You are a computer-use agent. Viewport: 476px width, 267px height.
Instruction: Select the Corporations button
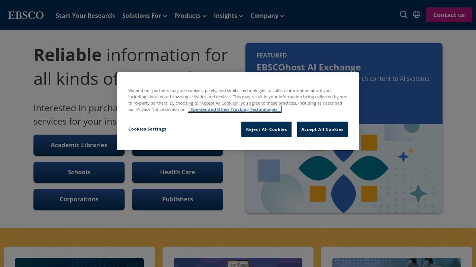(x=79, y=199)
